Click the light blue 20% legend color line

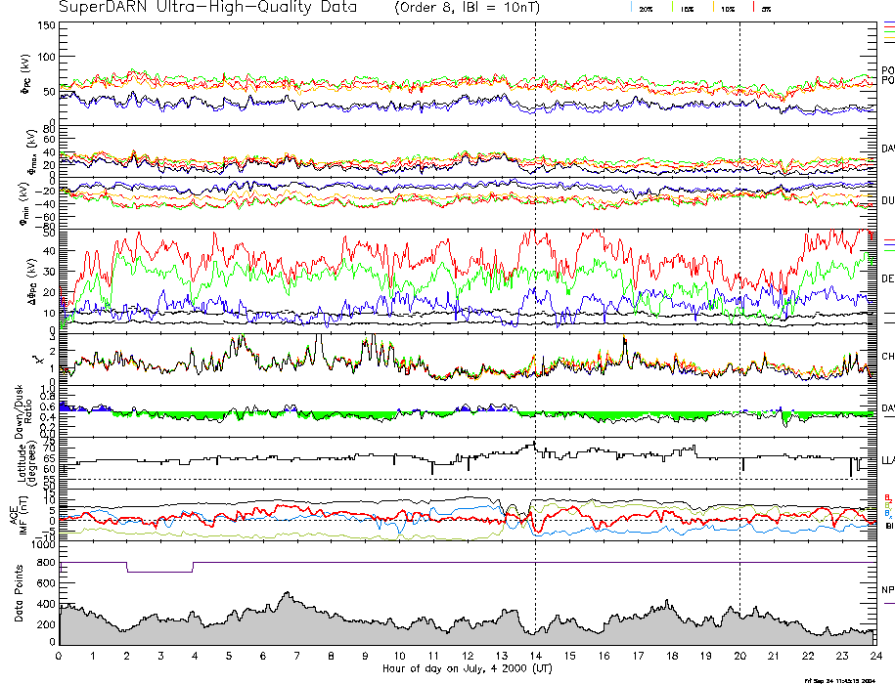631,7
